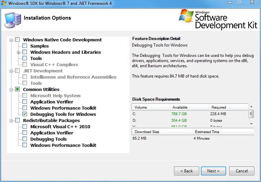The height and width of the screenshot is (182, 261).
Task: Select the Samples tree label
Action: tap(39, 46)
